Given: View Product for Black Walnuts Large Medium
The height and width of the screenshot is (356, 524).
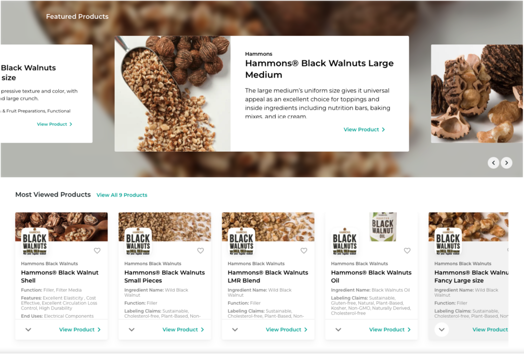Looking at the screenshot, I should click(x=364, y=129).
